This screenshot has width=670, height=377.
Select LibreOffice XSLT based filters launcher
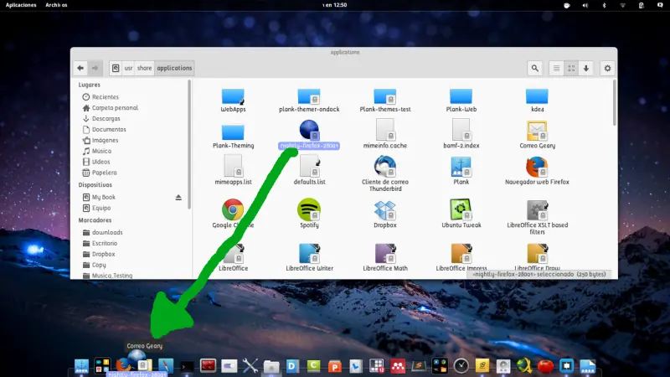537,217
